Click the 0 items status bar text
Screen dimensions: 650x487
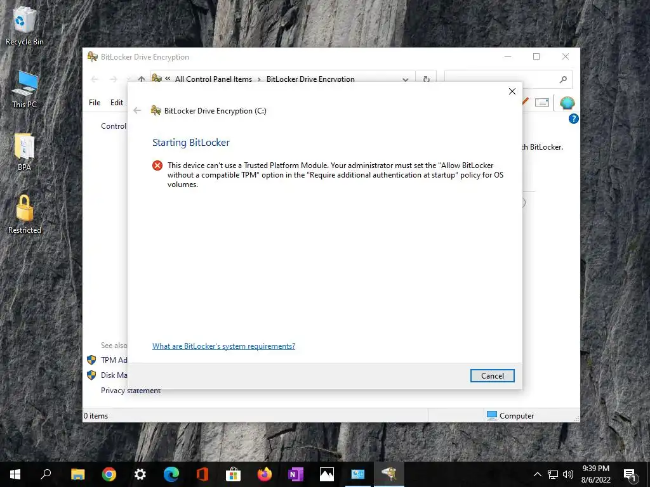point(96,416)
